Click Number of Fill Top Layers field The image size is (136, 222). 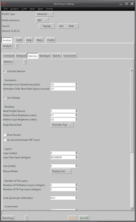click(x=63, y=189)
